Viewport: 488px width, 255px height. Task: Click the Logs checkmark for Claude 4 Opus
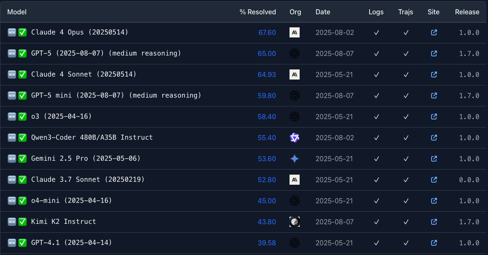coord(376,33)
